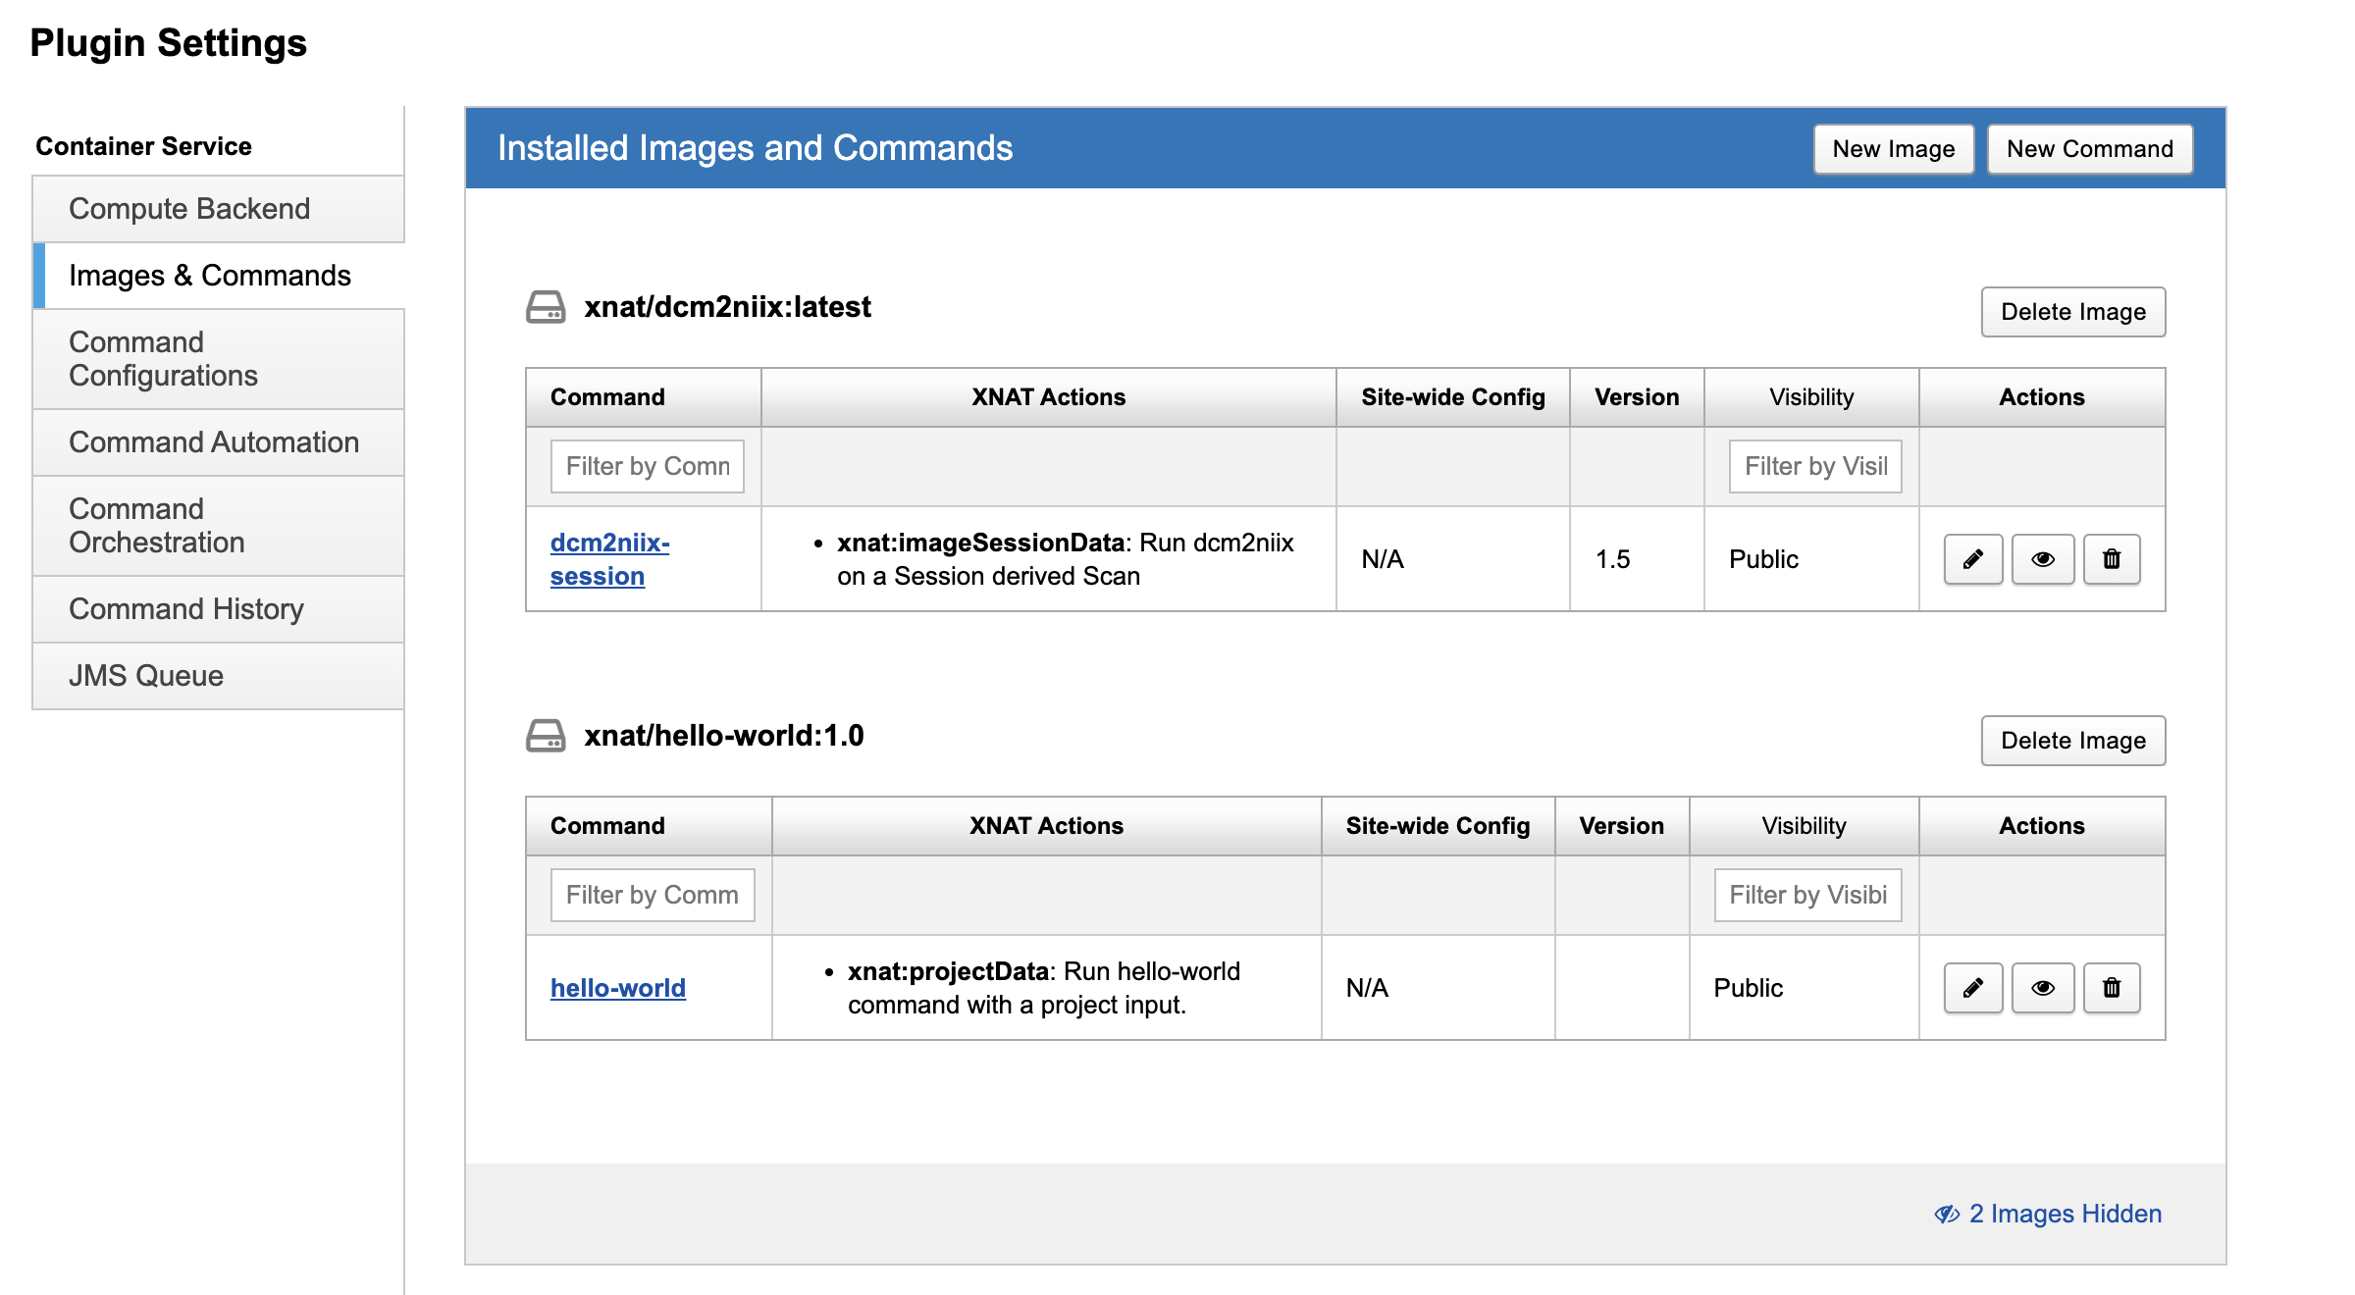The width and height of the screenshot is (2355, 1295).
Task: Click the New Image button
Action: pos(1893,149)
